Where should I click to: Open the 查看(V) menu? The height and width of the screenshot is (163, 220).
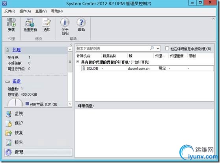coord(41,11)
